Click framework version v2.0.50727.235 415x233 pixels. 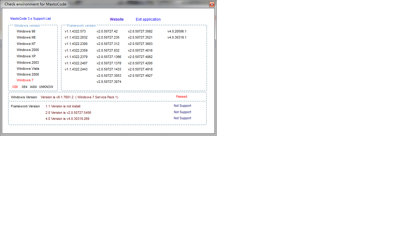click(108, 37)
